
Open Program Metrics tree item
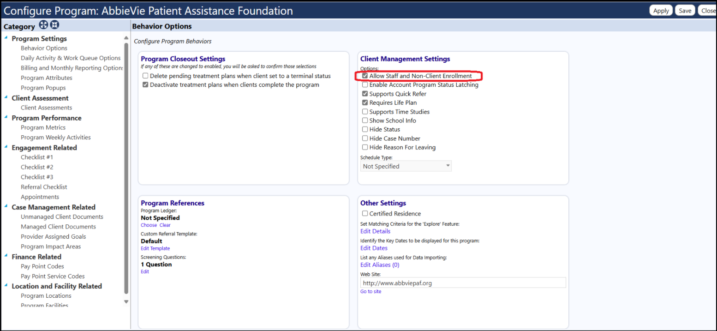[x=43, y=127]
